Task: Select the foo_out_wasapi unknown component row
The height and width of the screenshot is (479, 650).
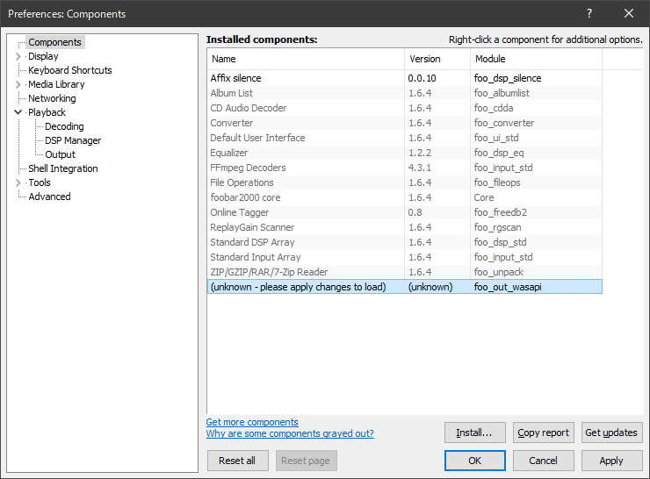Action: [x=404, y=287]
